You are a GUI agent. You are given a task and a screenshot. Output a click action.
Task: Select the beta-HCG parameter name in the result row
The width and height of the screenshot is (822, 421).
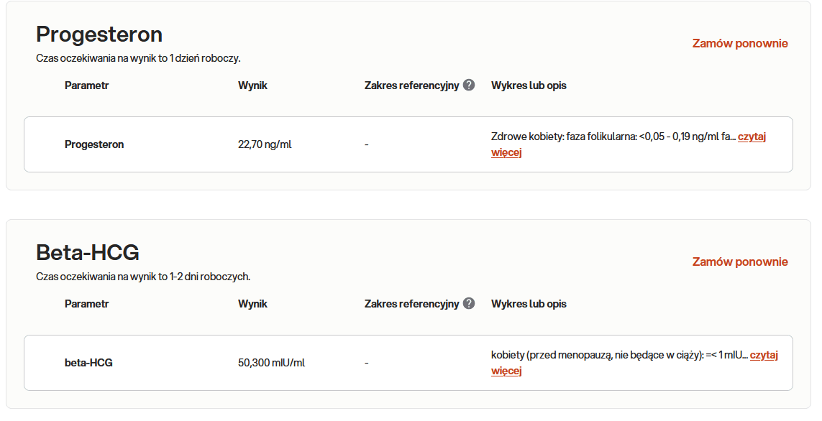[x=88, y=363]
